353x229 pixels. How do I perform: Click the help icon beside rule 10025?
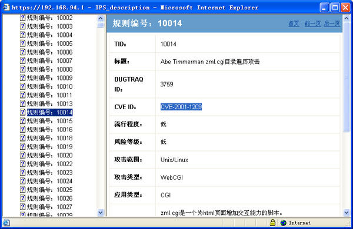tap(22, 190)
